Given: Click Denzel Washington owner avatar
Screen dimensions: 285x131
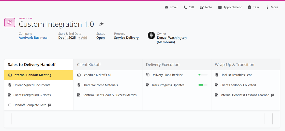Looking at the screenshot, I should coord(151,36).
